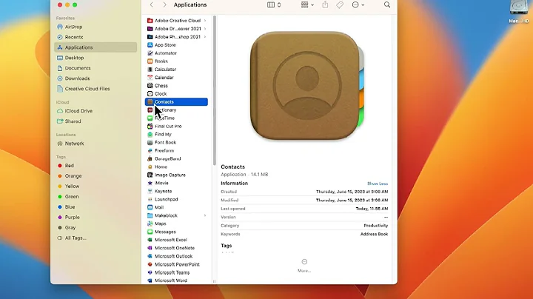Select the GarageBand app icon
Viewport: 533px width, 299px height.
point(150,158)
